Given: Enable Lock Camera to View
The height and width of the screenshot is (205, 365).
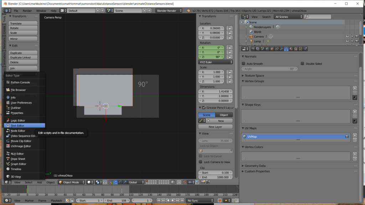Looking at the screenshot, I should (x=201, y=162).
